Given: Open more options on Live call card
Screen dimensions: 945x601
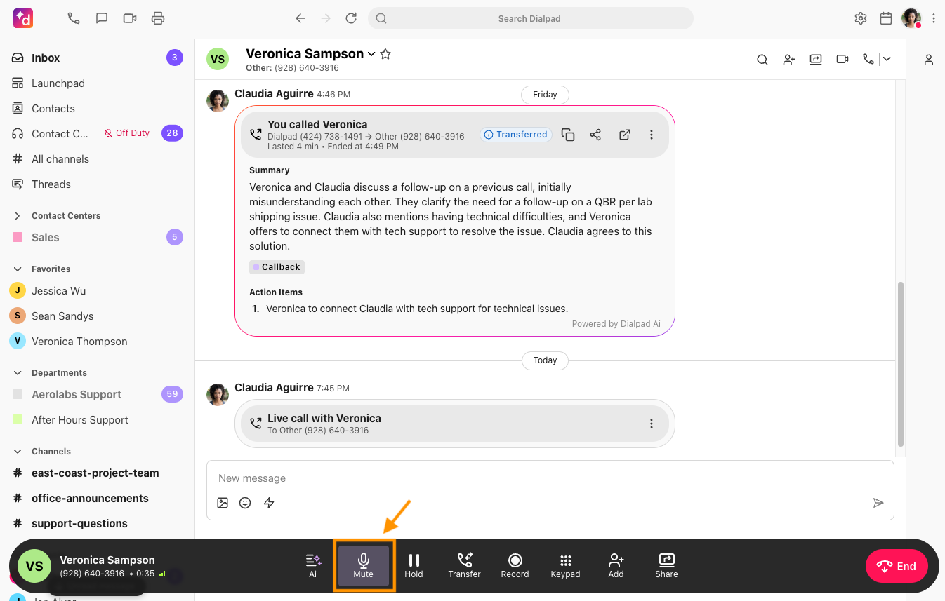Looking at the screenshot, I should 652,424.
